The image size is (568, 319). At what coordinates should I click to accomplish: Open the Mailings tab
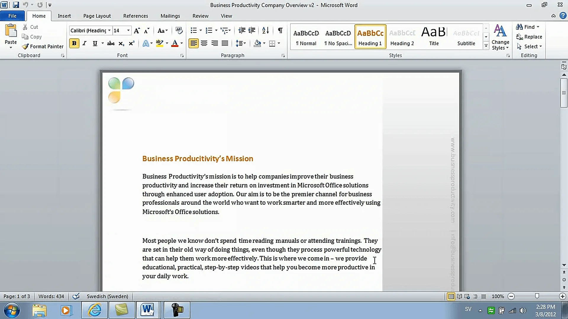(x=170, y=16)
